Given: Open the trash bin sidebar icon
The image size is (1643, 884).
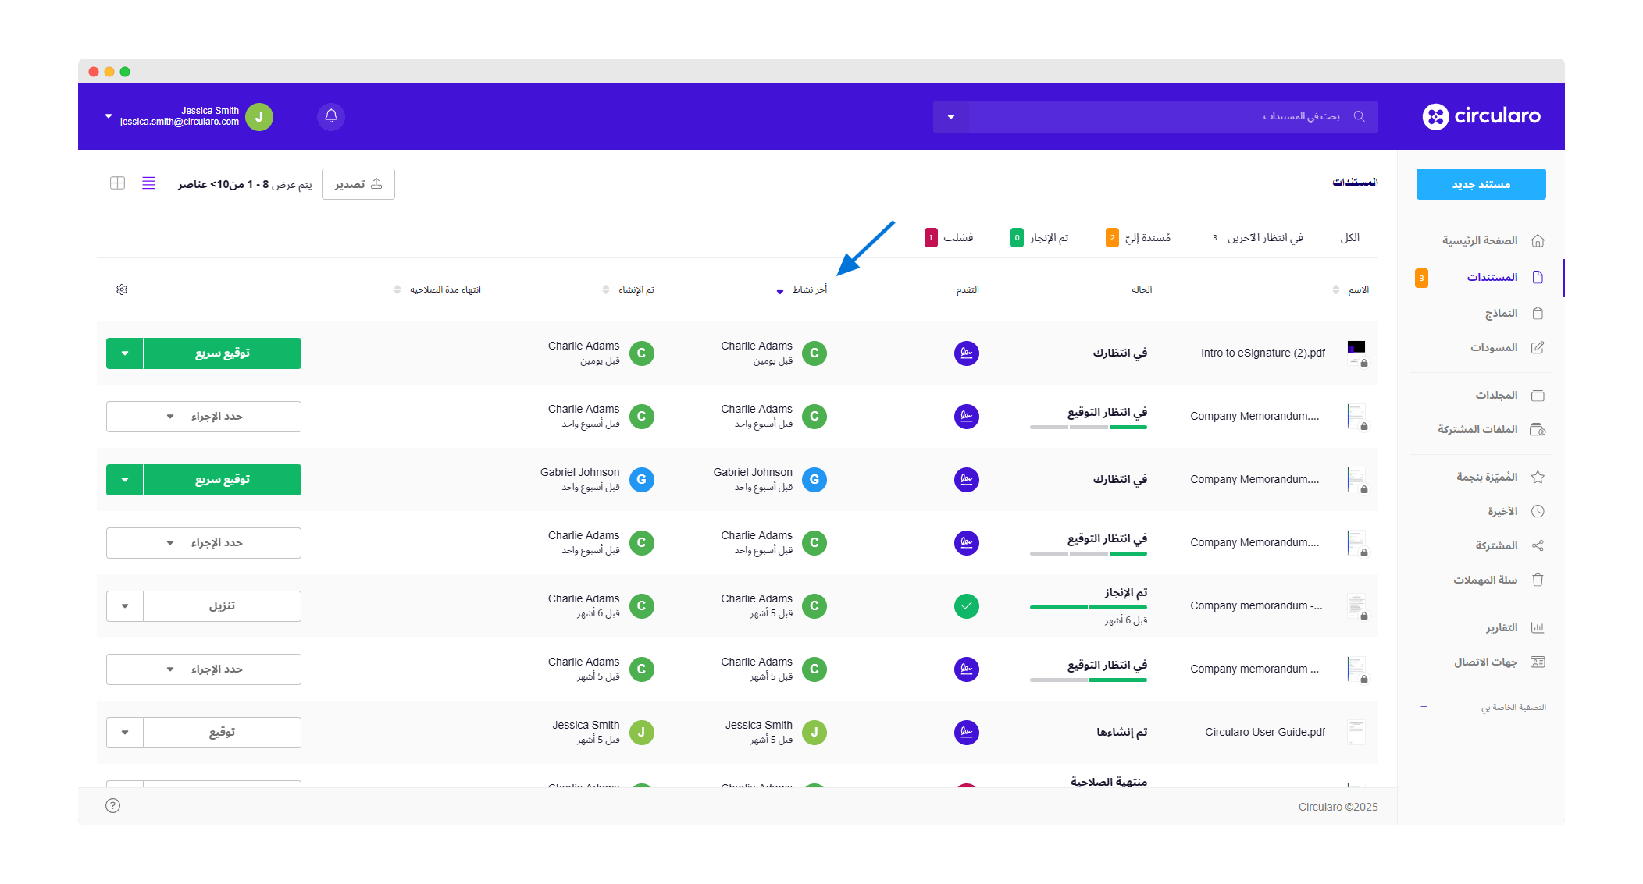Looking at the screenshot, I should click(1538, 580).
